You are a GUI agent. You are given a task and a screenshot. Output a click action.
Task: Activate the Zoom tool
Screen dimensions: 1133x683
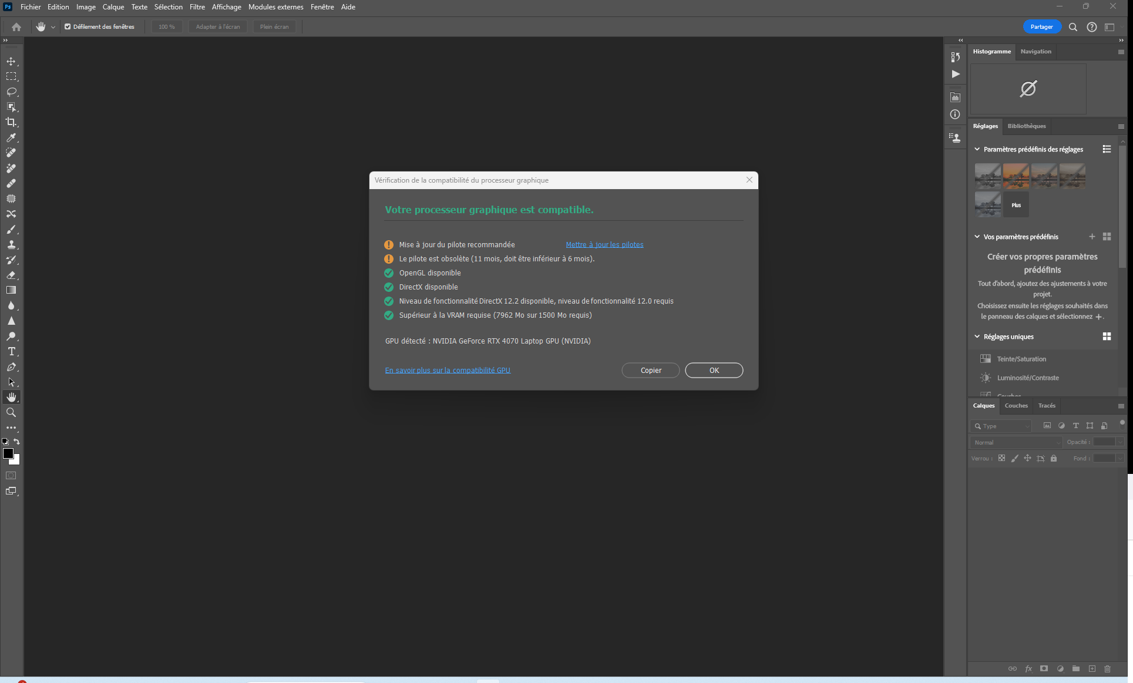click(x=11, y=412)
